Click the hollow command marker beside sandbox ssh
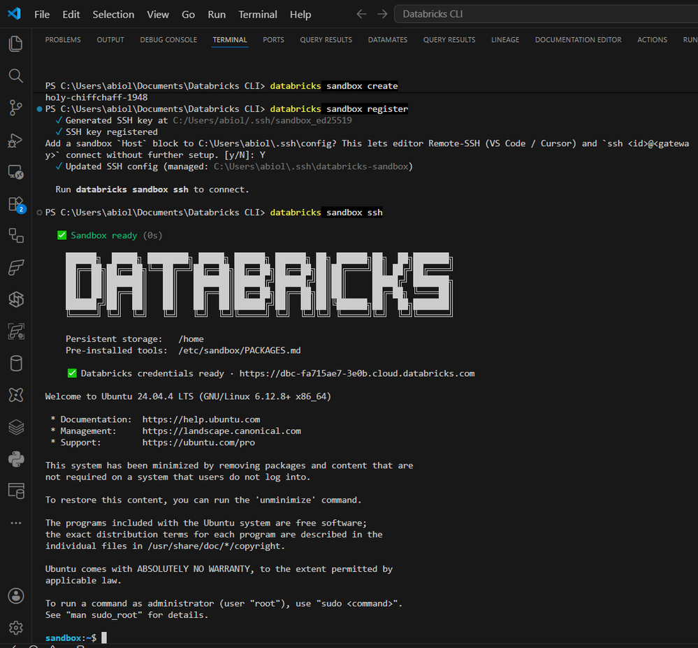 pos(39,213)
